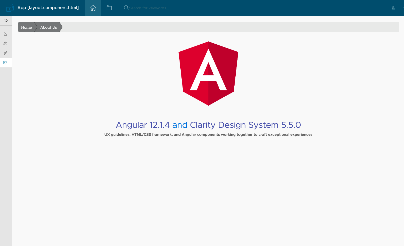Open the user item in side navigation
404x246 pixels.
[x=5, y=34]
